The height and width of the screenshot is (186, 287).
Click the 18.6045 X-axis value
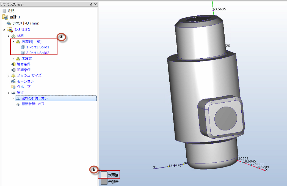click(249, 161)
